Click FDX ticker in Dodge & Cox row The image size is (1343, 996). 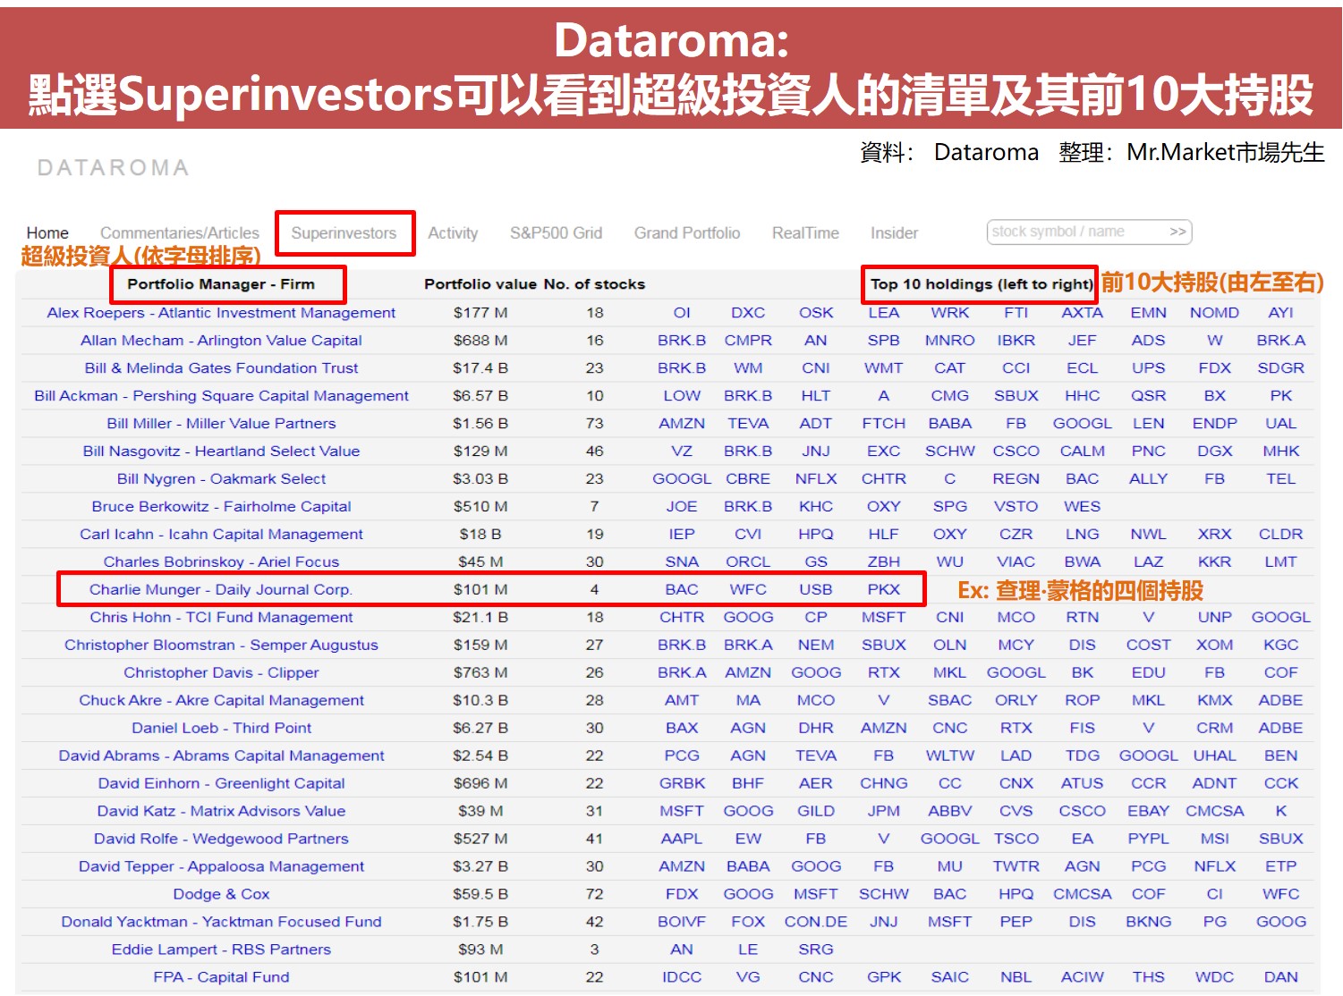coord(682,894)
